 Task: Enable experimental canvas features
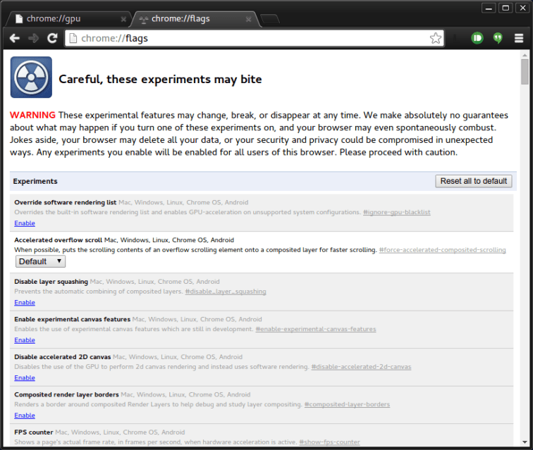25,340
